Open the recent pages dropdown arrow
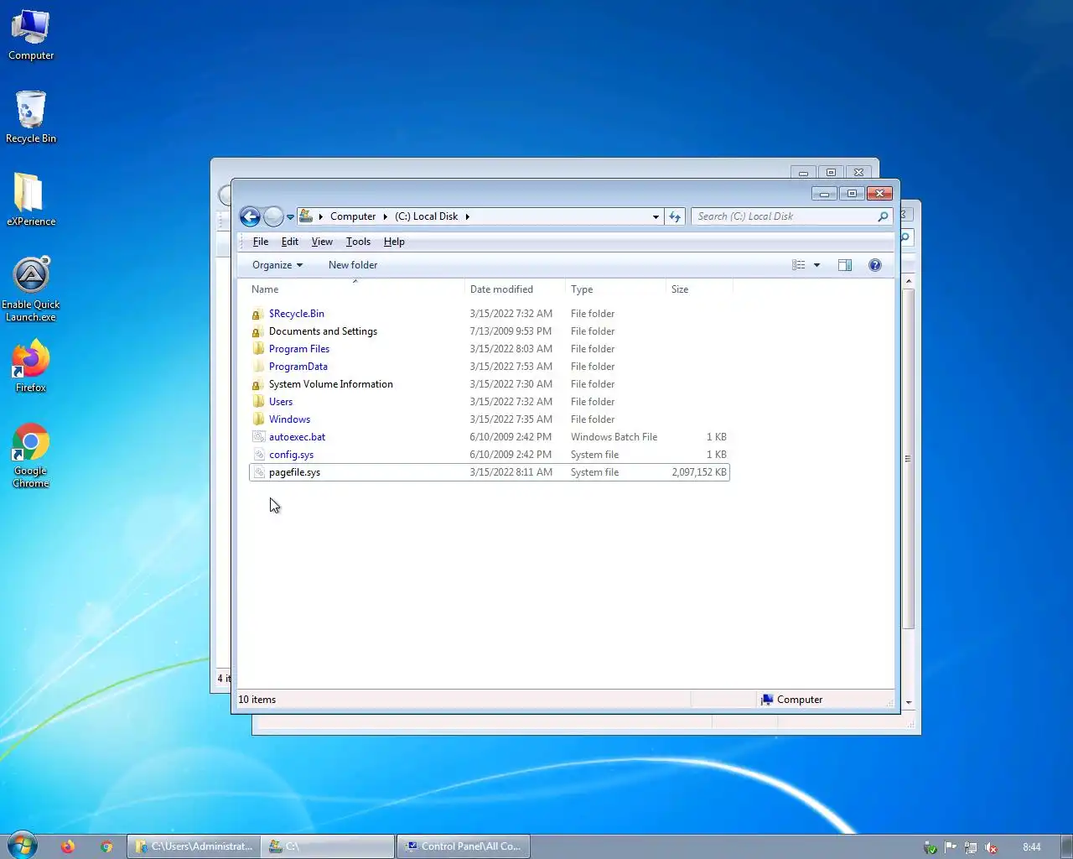This screenshot has height=859, width=1073. coord(290,217)
